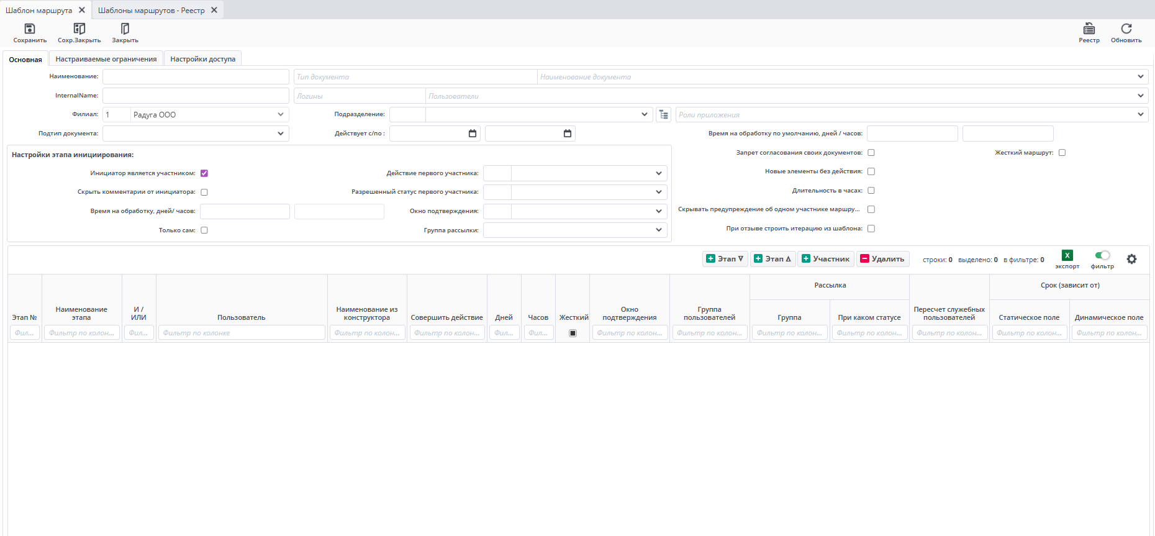Screen dimensions: 1155x536
Task: Click the department tree icon next to Подразделение
Action: pos(664,115)
